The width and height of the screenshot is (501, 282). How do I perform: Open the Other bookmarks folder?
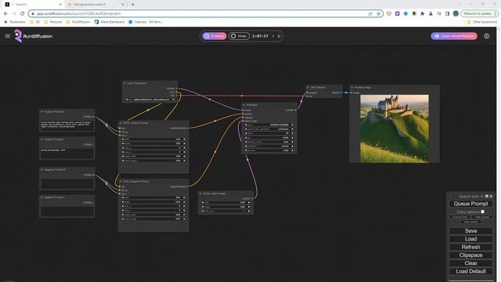pos(482,22)
